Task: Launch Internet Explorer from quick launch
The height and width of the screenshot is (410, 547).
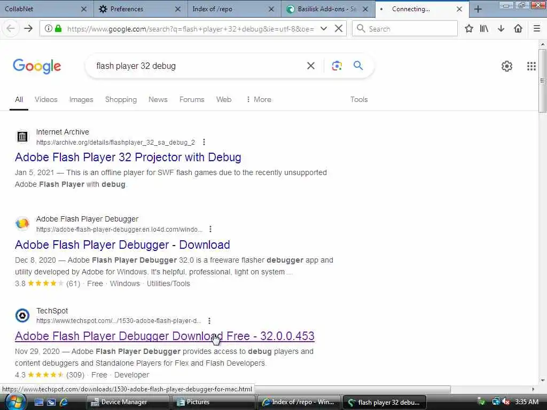Action: coord(64,402)
